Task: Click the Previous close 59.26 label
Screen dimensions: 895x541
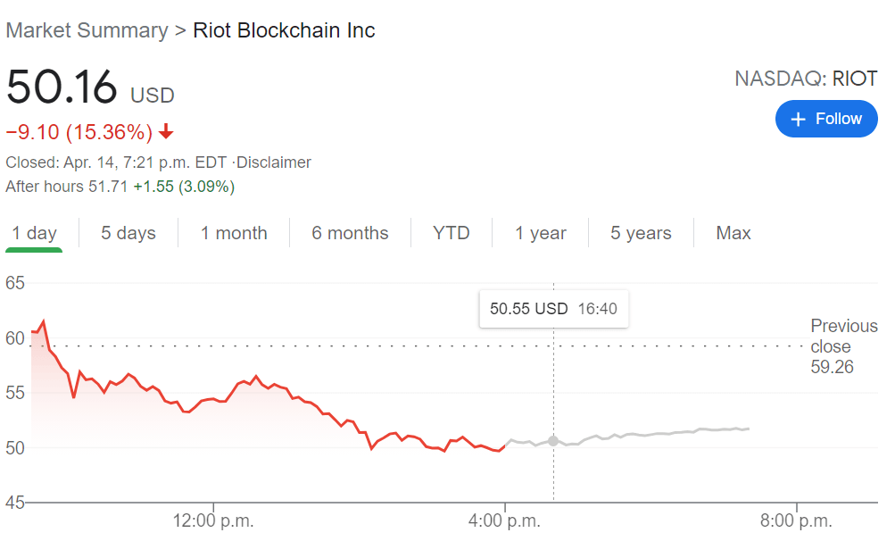Action: click(x=842, y=346)
